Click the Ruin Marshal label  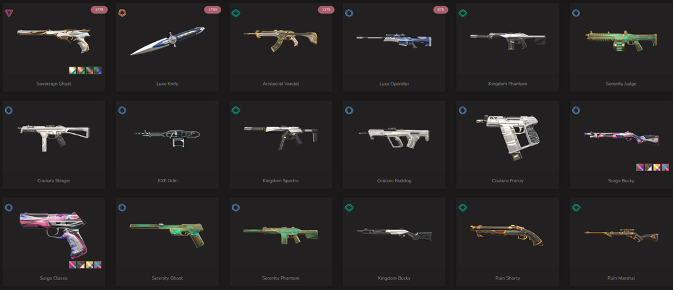pos(621,278)
